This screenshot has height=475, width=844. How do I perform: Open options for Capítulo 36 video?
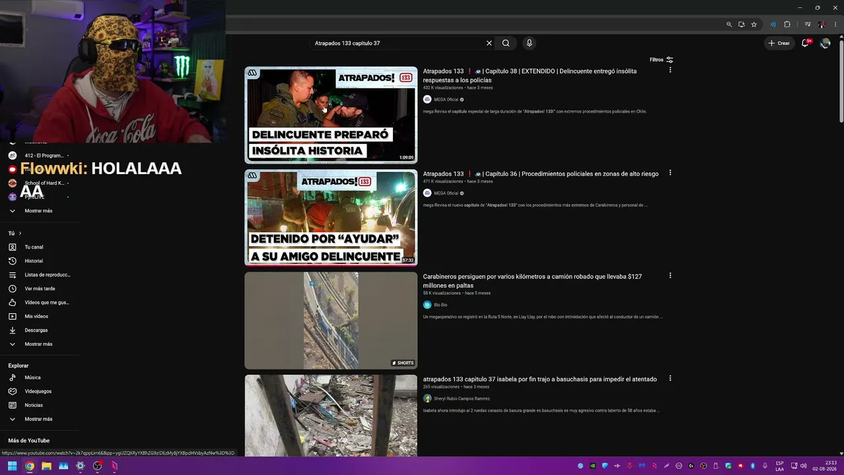coord(670,173)
